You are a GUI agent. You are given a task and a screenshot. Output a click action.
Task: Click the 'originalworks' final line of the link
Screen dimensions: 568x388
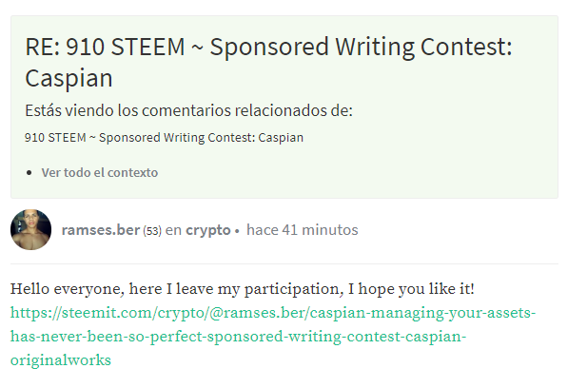pos(61,360)
